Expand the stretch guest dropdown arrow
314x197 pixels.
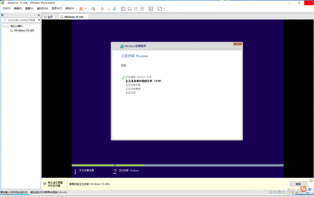click(x=164, y=9)
